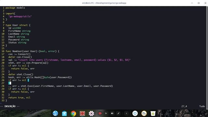Open the red grid terminal app icon
Image resolution: width=208 pixels, height=117 pixels.
pos(82,113)
